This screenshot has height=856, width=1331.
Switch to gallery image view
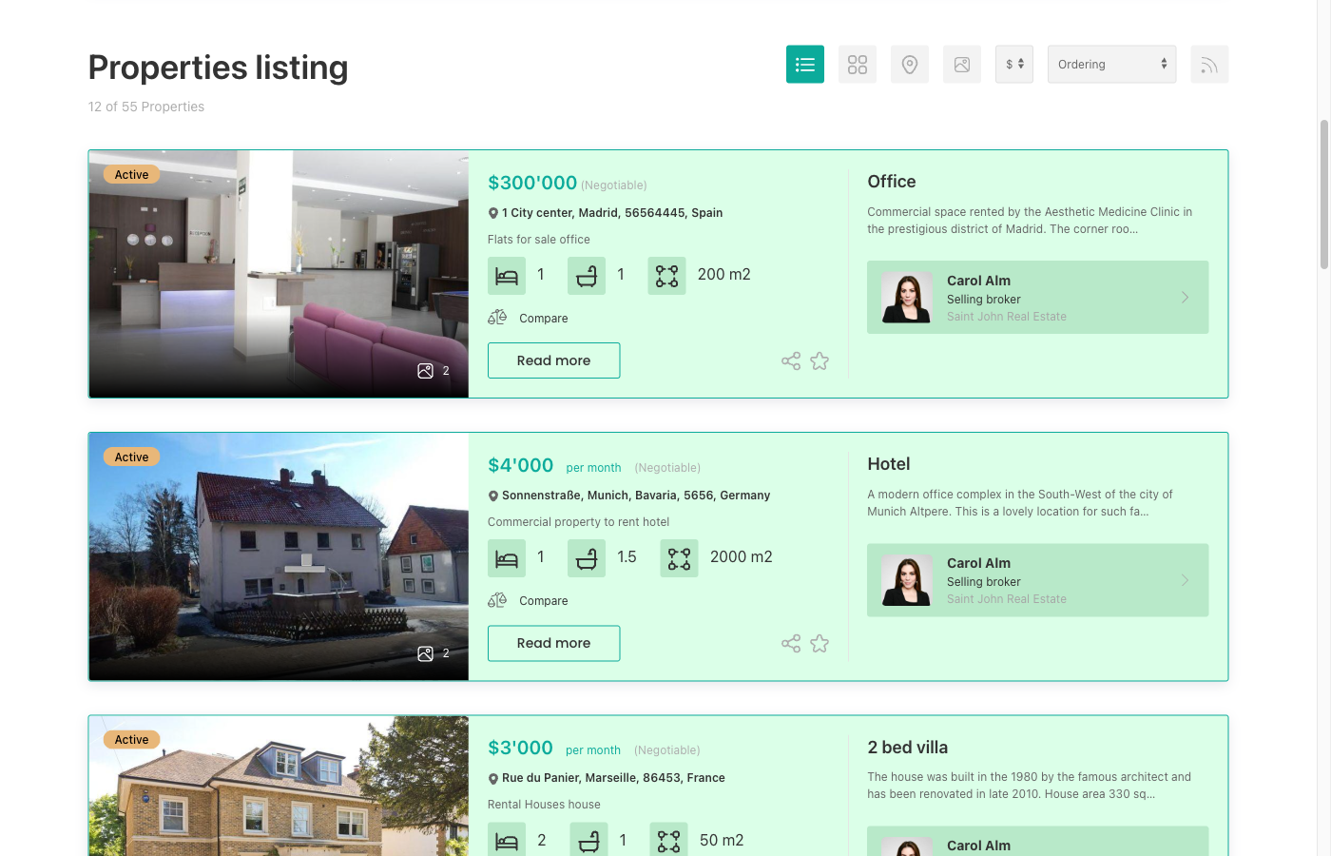pos(961,64)
